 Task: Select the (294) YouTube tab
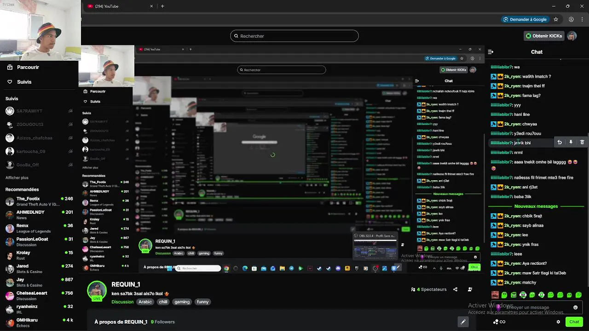click(x=120, y=6)
